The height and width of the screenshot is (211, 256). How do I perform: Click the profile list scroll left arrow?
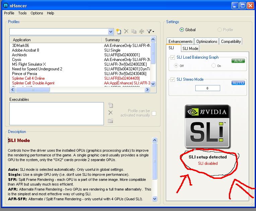pyautogui.click(x=13, y=89)
